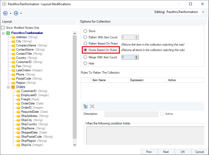Collapse the Orders tree node
The height and width of the screenshot is (155, 209).
coord(8,87)
